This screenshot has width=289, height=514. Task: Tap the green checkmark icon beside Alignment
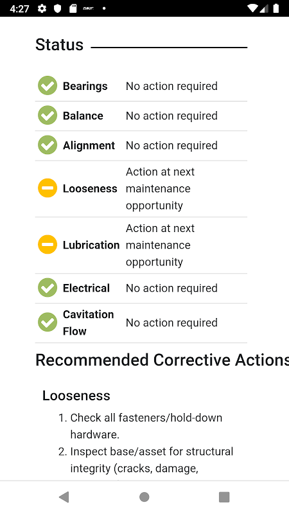point(48,145)
